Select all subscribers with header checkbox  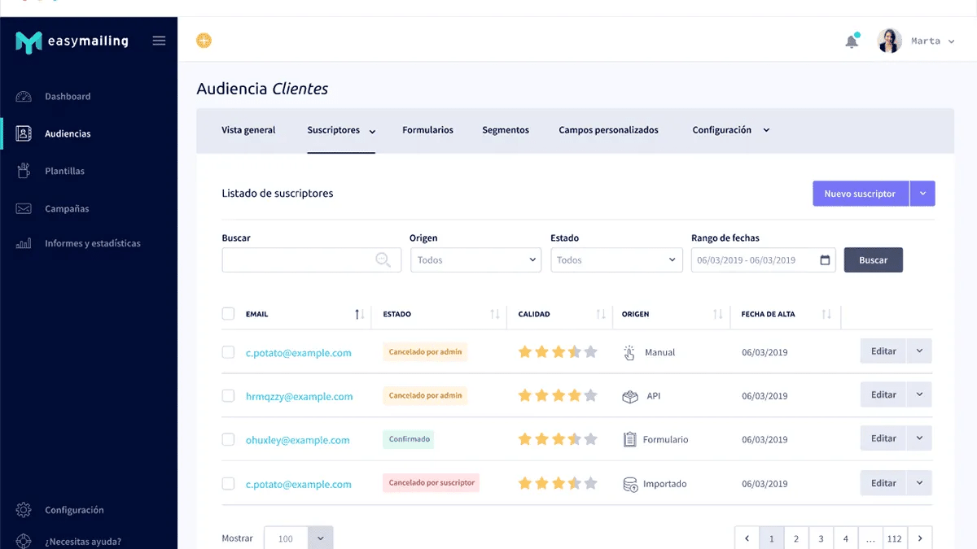[228, 314]
